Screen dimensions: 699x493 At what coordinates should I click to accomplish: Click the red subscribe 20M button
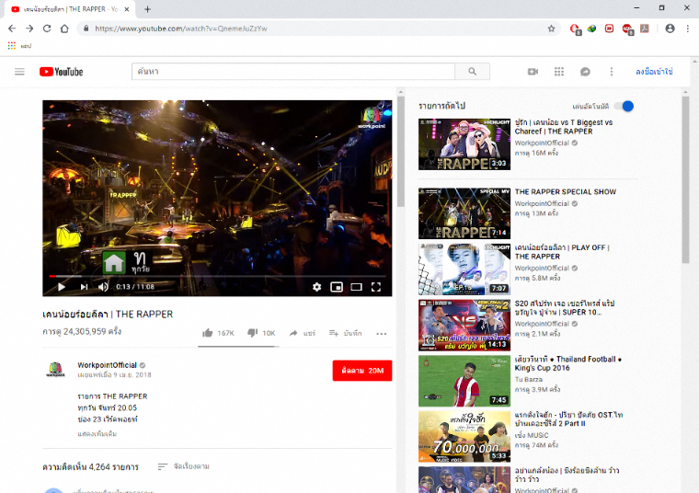(x=362, y=371)
